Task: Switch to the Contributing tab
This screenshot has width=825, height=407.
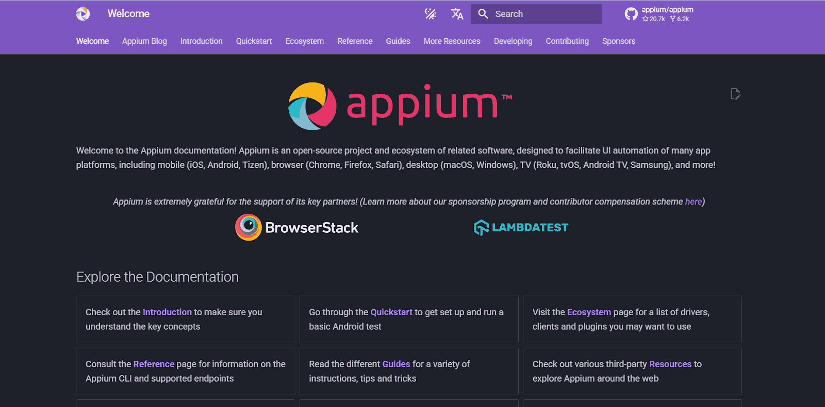Action: (567, 41)
